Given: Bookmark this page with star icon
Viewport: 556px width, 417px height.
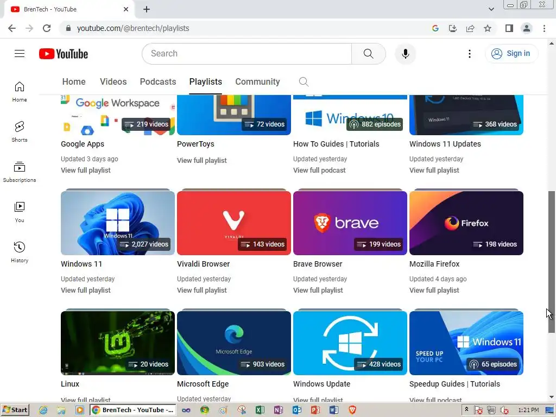Looking at the screenshot, I should click(488, 28).
